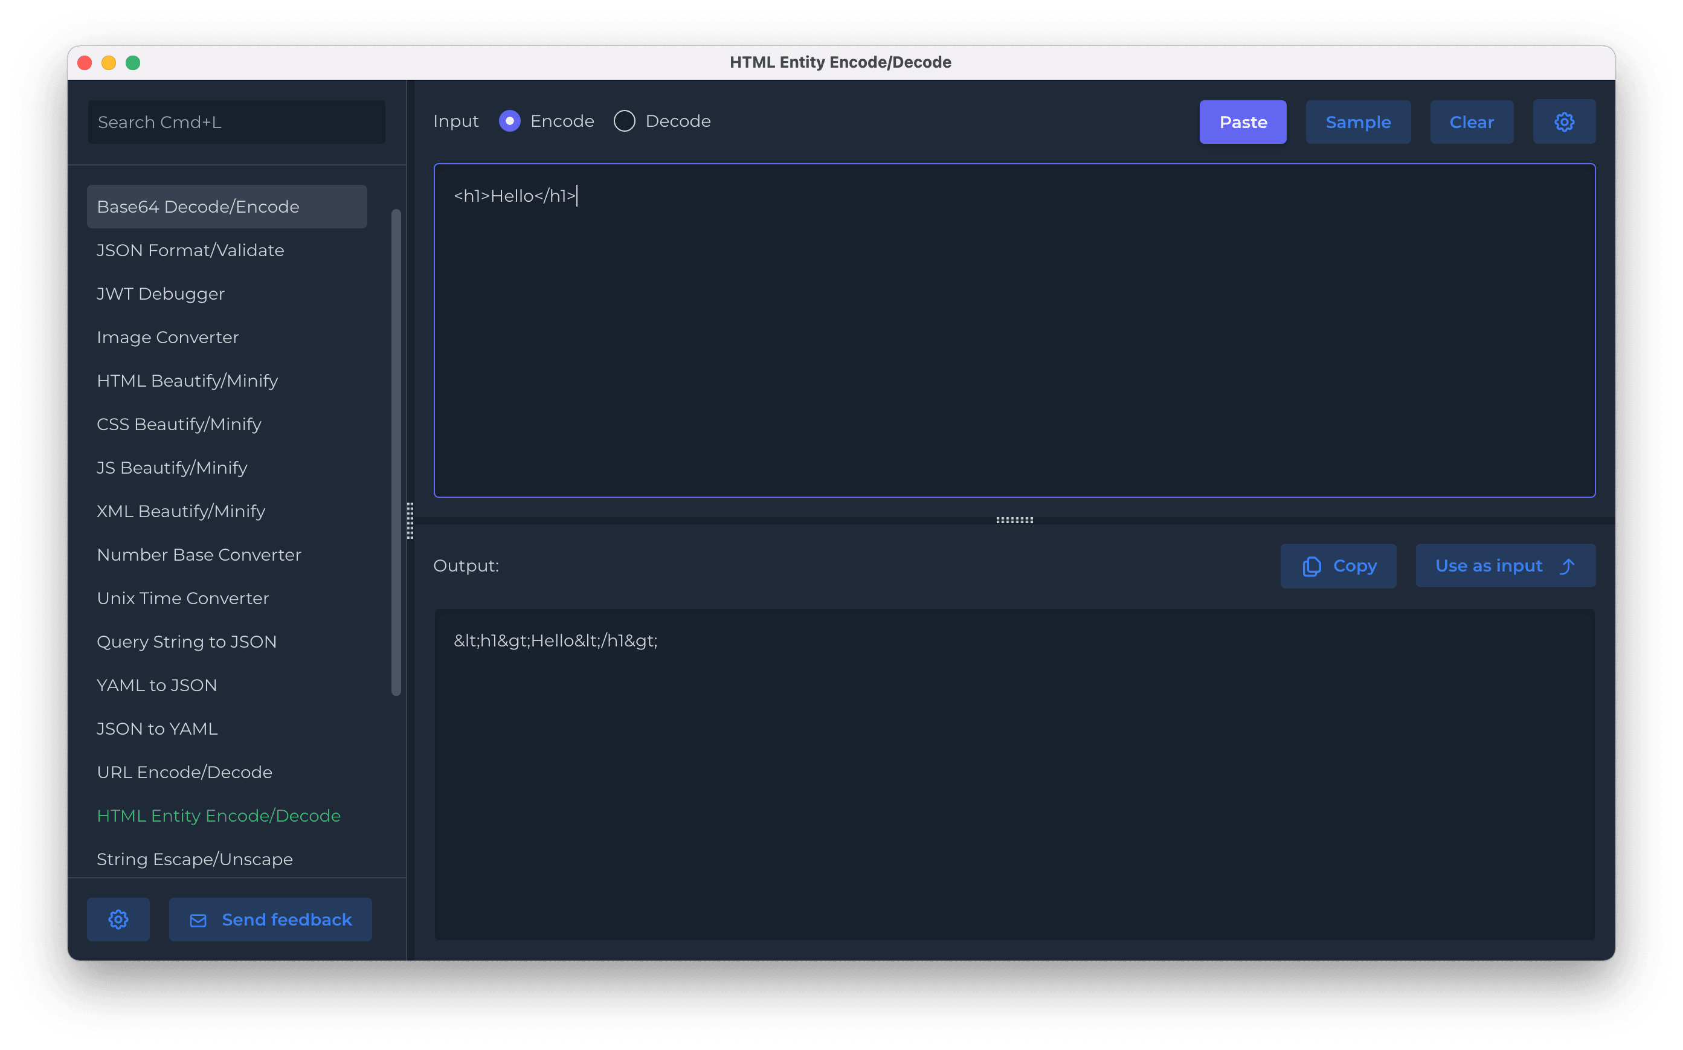Copy the encoded output
Viewport: 1683px width, 1050px height.
point(1338,565)
